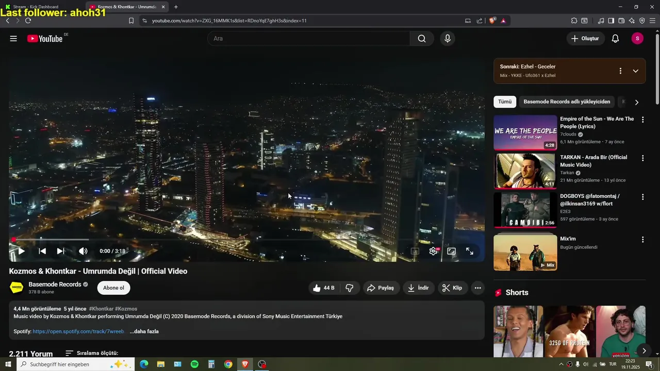Toggle the browser sidebar panel

pos(611,21)
